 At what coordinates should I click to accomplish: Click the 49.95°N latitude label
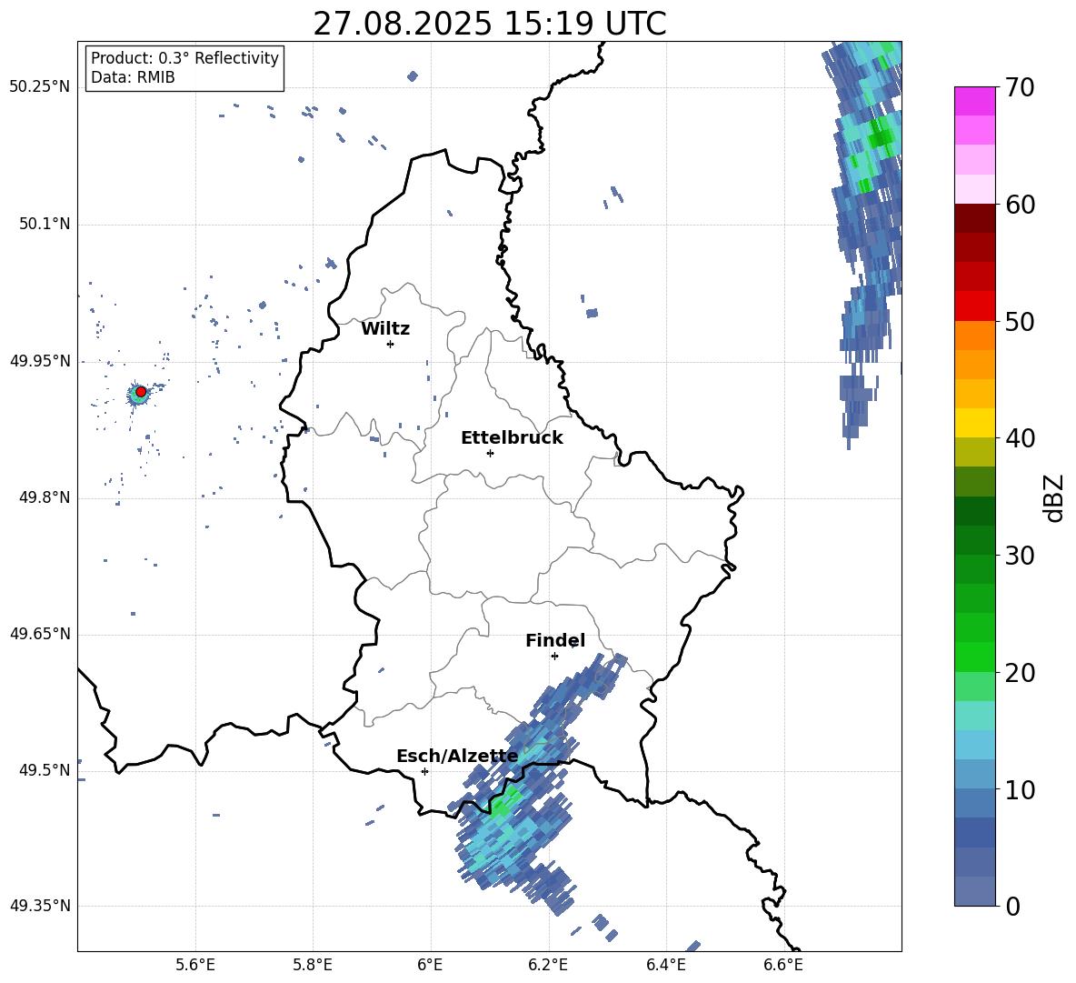point(40,360)
